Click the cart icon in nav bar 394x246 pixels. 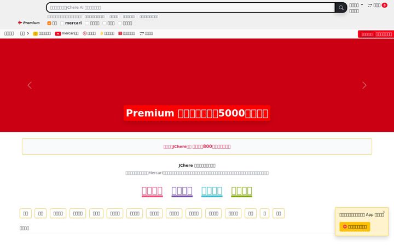point(142,33)
